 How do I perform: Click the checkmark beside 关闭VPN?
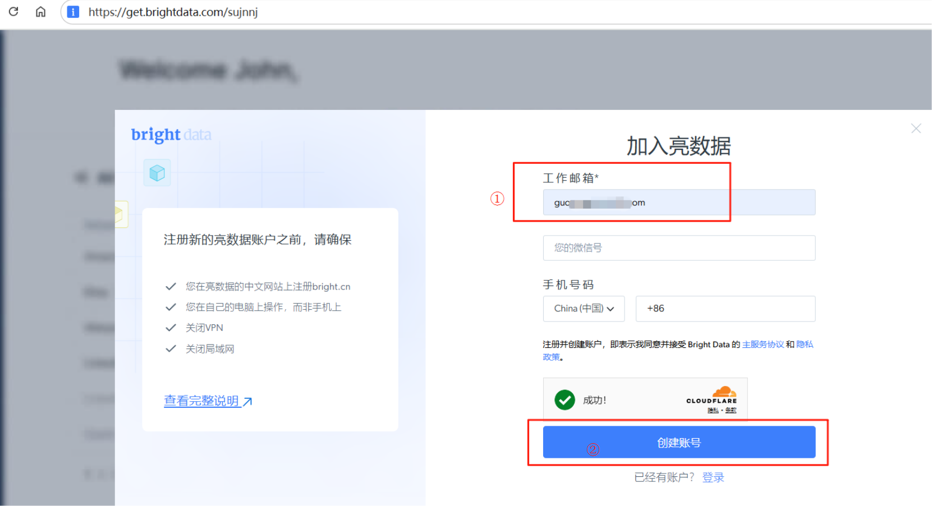[171, 328]
